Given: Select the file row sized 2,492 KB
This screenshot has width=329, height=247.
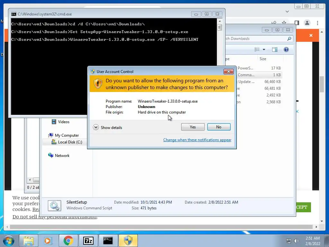Looking at the screenshot, I should coord(259,95).
